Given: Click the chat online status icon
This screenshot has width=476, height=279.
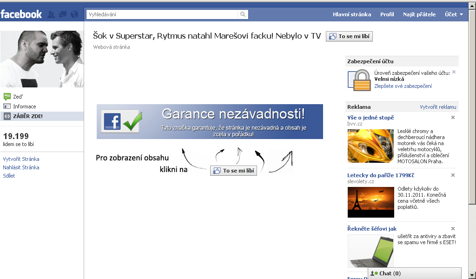Looking at the screenshot, I should click(374, 273).
